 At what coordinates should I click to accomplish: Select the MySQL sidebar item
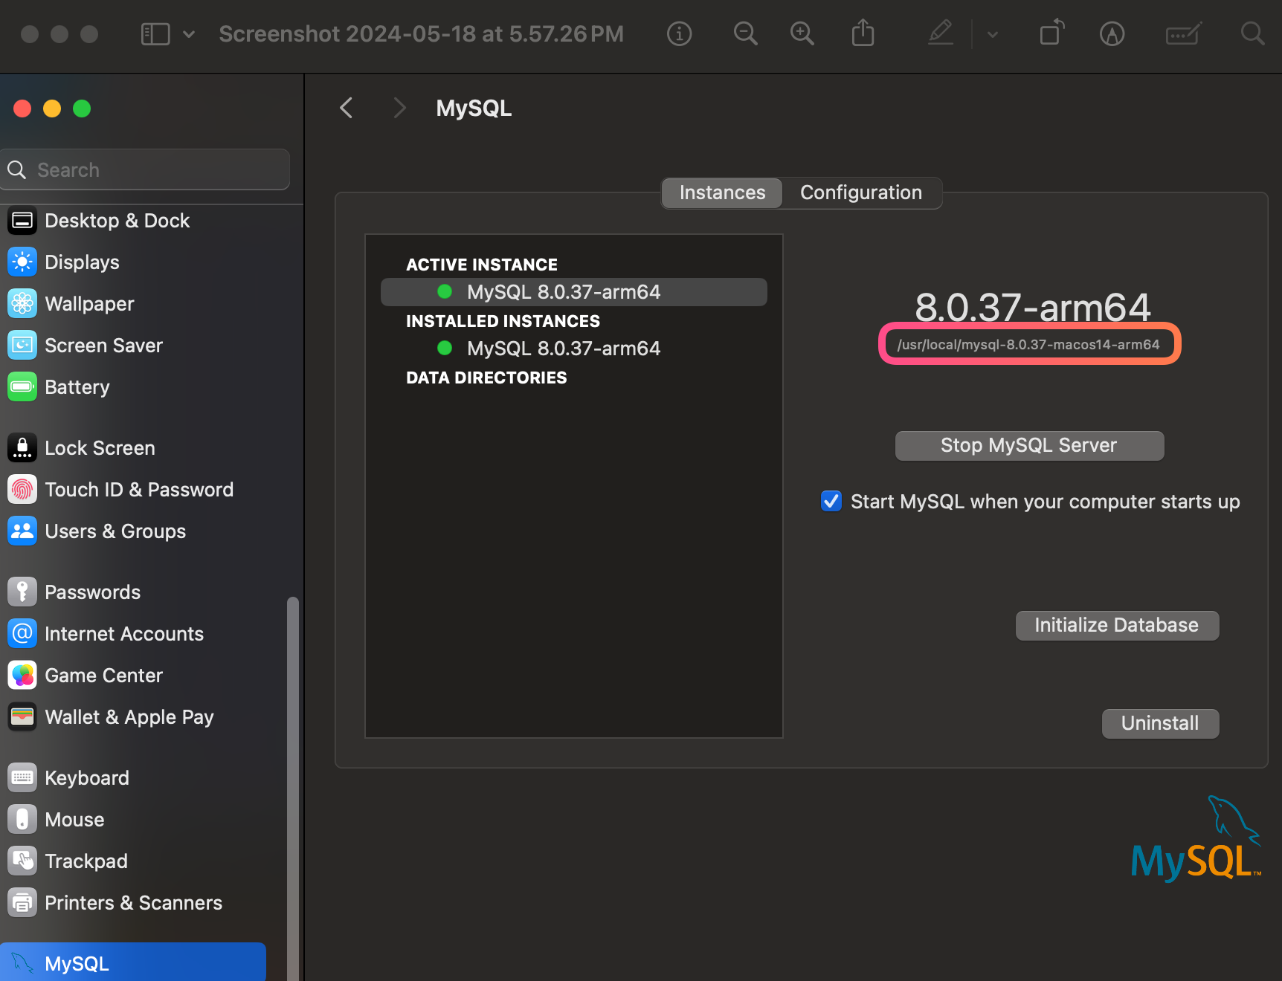(133, 963)
